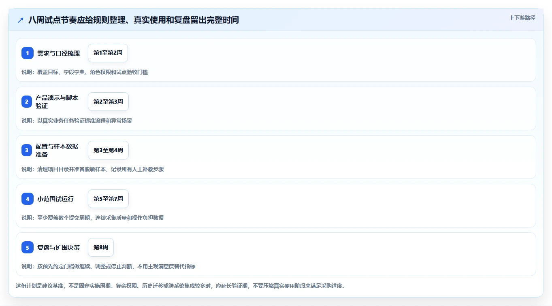
Task: Click the step 3 number badge
Action: click(x=28, y=150)
